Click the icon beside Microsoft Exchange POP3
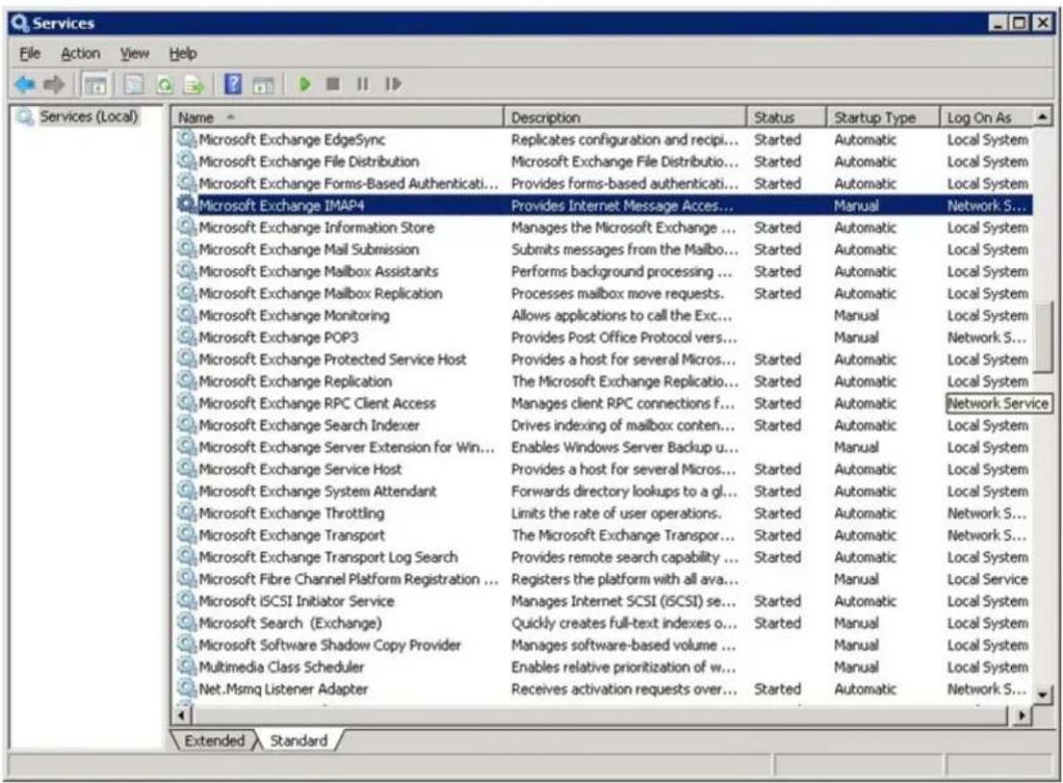The image size is (1063, 783). click(x=186, y=336)
